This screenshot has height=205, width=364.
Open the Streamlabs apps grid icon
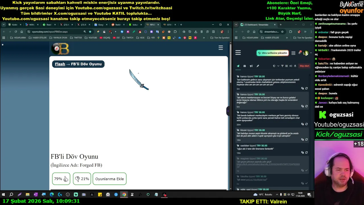click(x=293, y=53)
